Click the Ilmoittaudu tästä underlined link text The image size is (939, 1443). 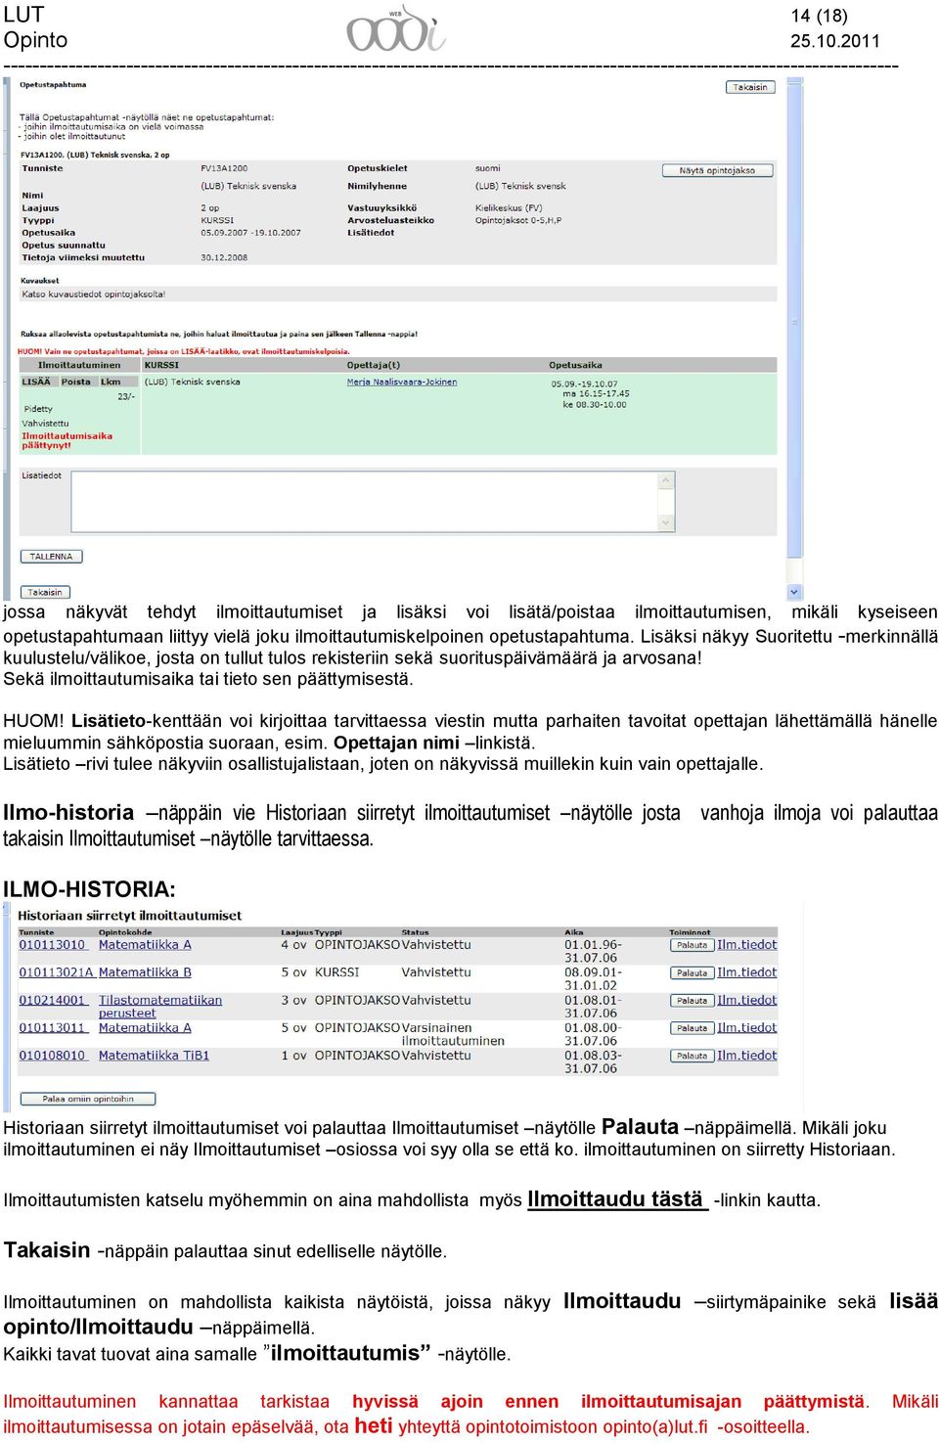click(x=616, y=1199)
